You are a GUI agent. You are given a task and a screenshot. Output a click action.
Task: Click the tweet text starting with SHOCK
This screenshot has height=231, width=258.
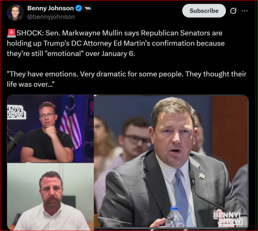(116, 43)
